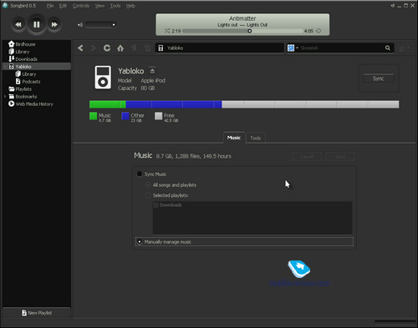Switch to the Music tab
The width and height of the screenshot is (418, 328).
234,138
